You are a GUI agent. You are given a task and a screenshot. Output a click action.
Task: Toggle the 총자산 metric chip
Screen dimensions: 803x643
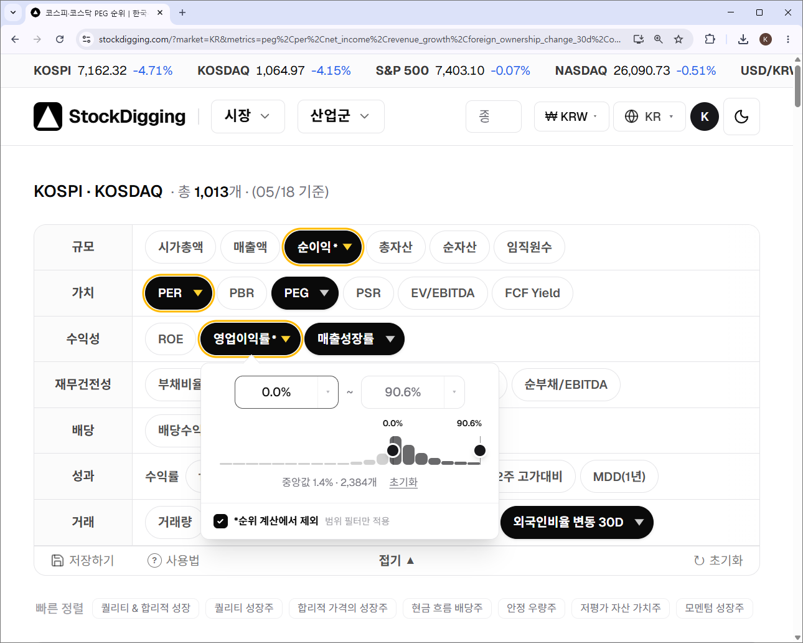(x=396, y=247)
